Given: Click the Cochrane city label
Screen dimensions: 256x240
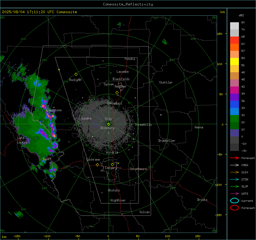Looking at the screenshot, I should [93, 160].
